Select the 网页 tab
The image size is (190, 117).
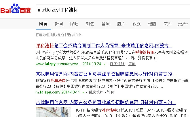coord(43,24)
